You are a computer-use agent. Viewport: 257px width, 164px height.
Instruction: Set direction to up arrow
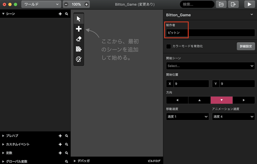pos(200,100)
